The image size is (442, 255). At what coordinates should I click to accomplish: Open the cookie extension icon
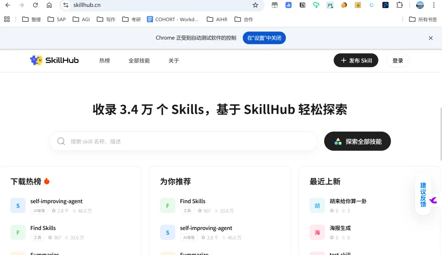344,5
